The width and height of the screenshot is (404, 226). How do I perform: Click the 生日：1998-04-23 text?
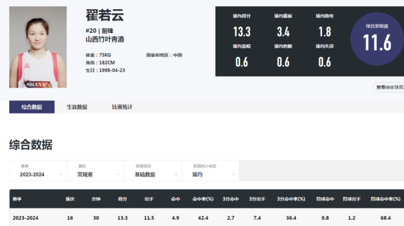(x=106, y=70)
